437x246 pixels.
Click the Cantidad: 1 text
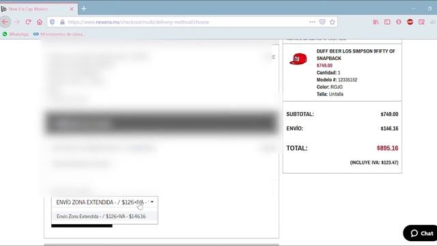[328, 72]
